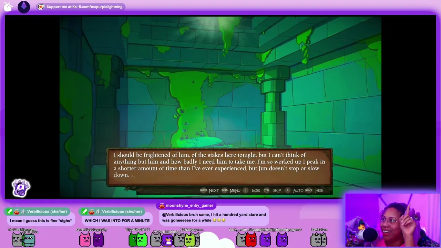Click the Ko-fi heart cup icon
The image size is (441, 248).
coord(41,7)
